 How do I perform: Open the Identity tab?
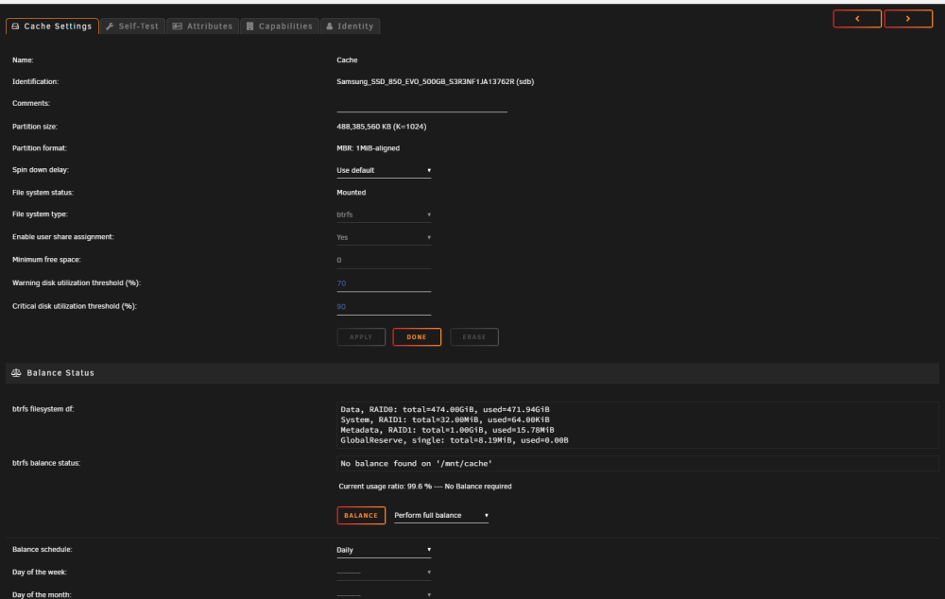coord(351,26)
